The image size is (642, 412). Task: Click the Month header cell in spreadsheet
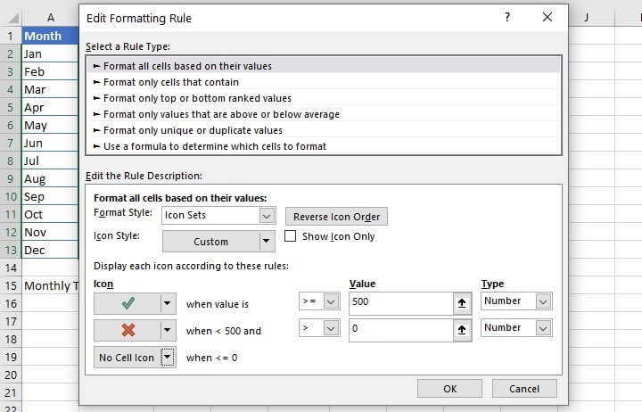(50, 36)
